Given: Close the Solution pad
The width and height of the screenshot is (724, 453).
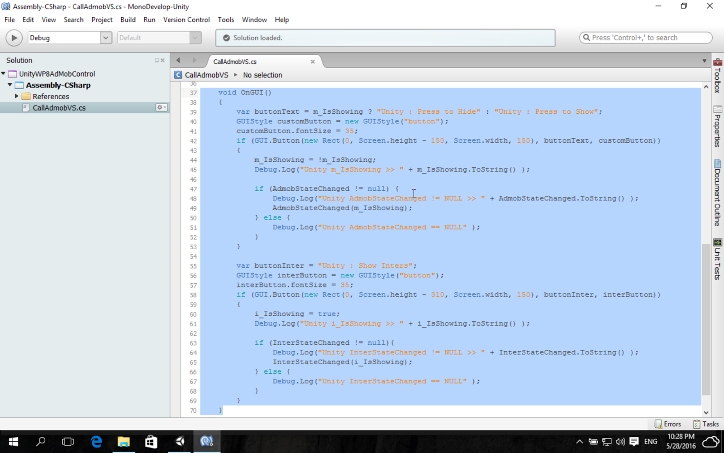Looking at the screenshot, I should 162,60.
